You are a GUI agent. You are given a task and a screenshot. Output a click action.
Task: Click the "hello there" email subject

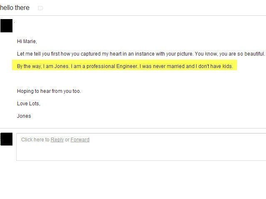15,7
